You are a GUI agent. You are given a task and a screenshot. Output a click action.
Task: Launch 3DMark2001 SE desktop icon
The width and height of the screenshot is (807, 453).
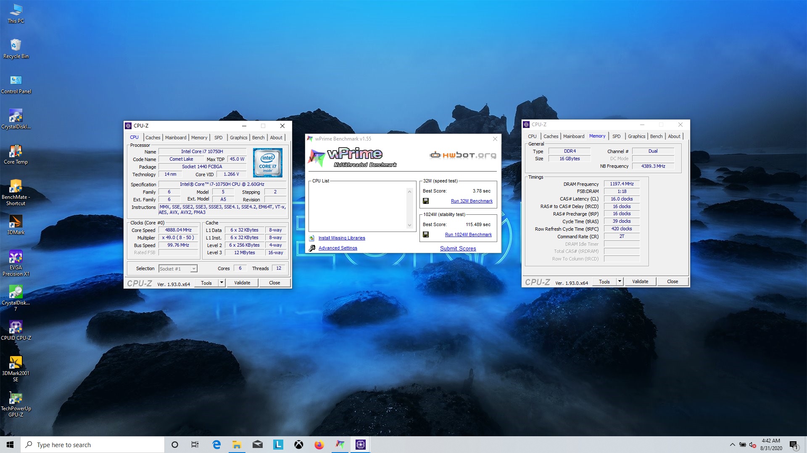(16, 368)
